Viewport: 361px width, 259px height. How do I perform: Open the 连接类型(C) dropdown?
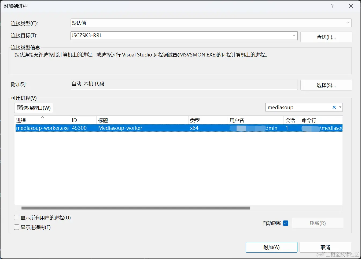click(x=348, y=23)
